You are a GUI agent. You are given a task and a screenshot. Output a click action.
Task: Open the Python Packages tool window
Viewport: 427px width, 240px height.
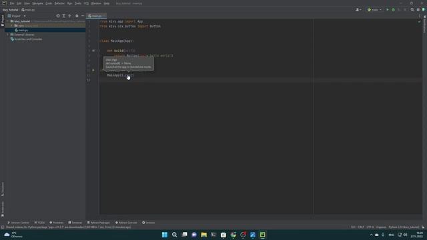pyautogui.click(x=98, y=223)
